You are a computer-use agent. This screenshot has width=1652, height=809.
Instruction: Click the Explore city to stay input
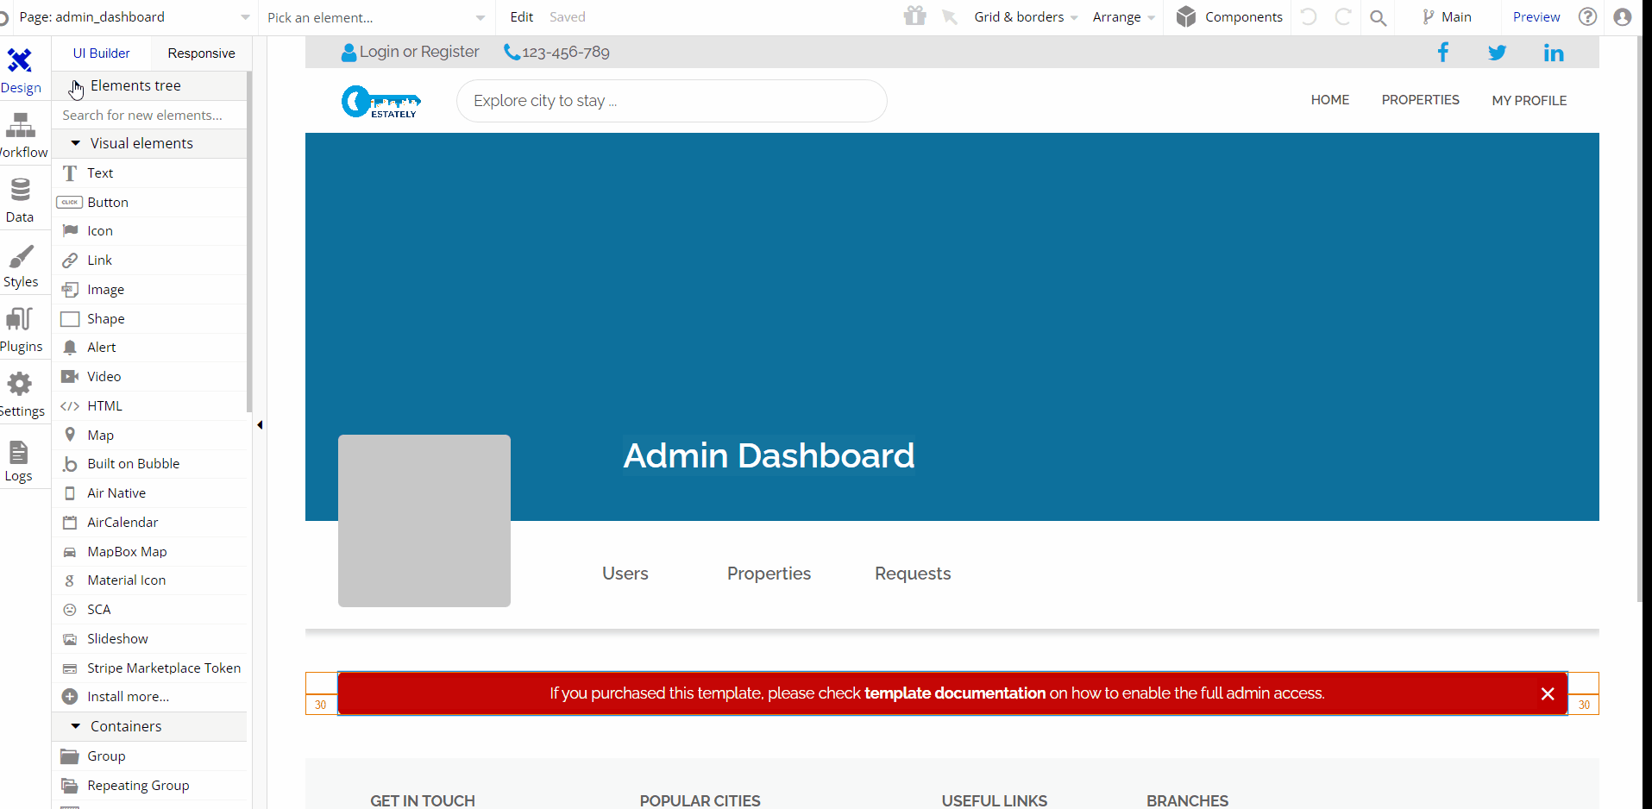pos(671,101)
